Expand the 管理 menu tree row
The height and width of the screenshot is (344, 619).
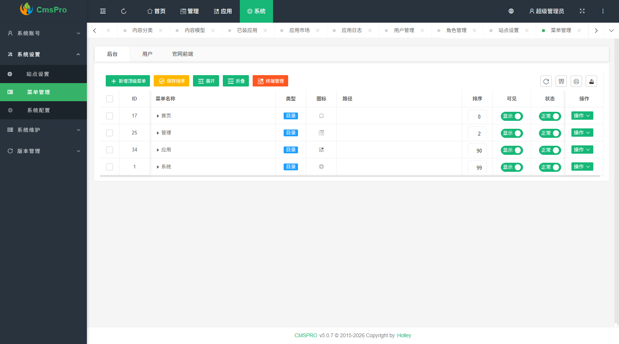point(158,133)
